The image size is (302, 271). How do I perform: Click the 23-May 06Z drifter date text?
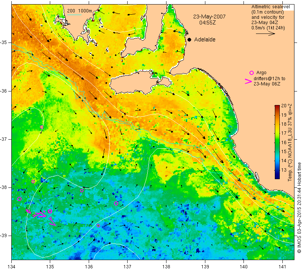coord(267,84)
